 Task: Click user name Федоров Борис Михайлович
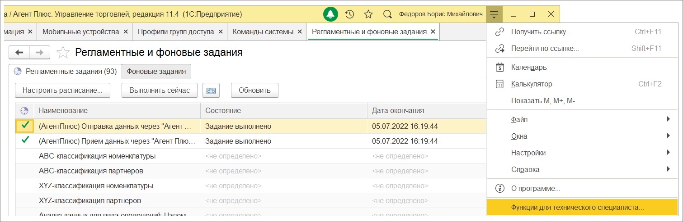pos(441,14)
